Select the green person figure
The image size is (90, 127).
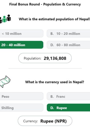[x=4, y=19]
